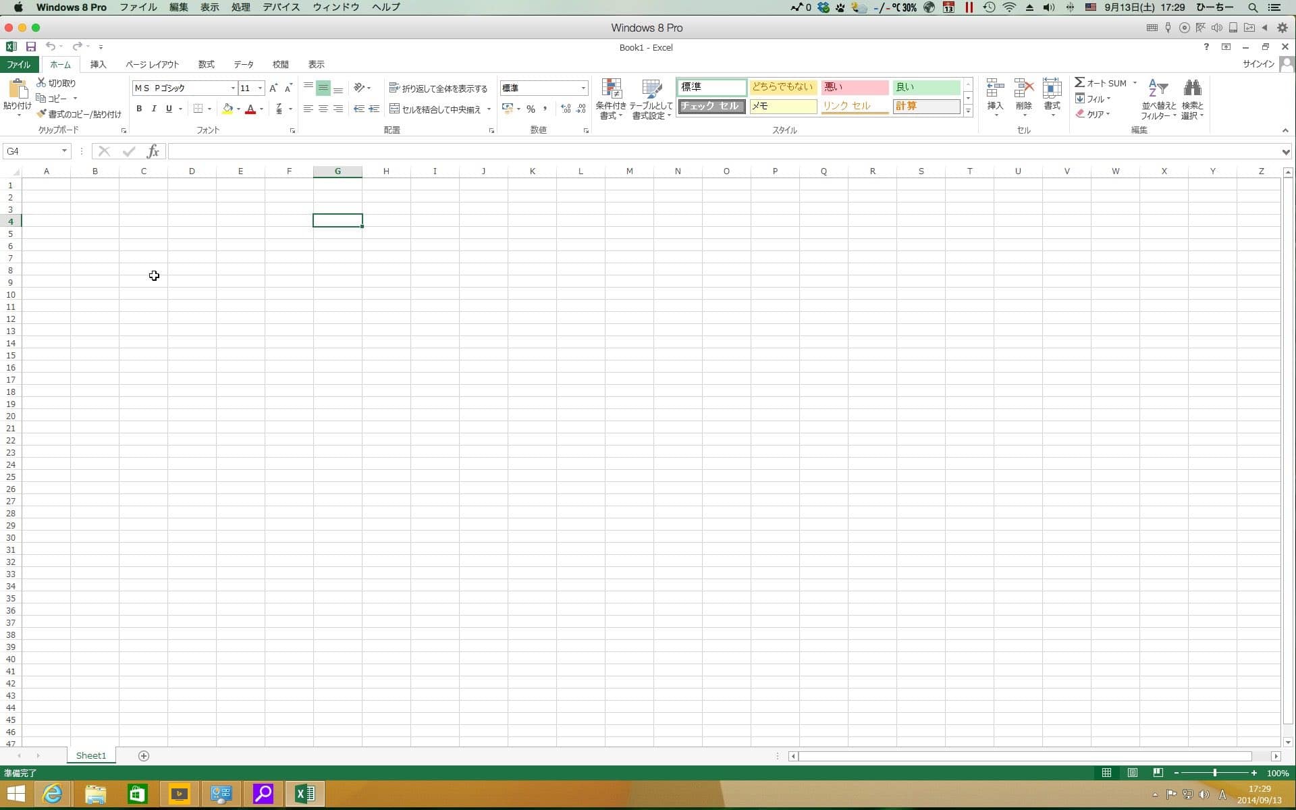Viewport: 1296px width, 810px height.
Task: Toggle bold formatting
Action: tap(139, 109)
